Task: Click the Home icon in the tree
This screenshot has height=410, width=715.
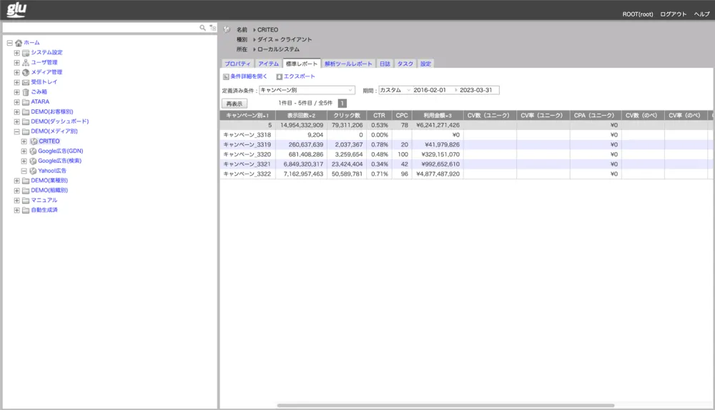Action: point(19,43)
